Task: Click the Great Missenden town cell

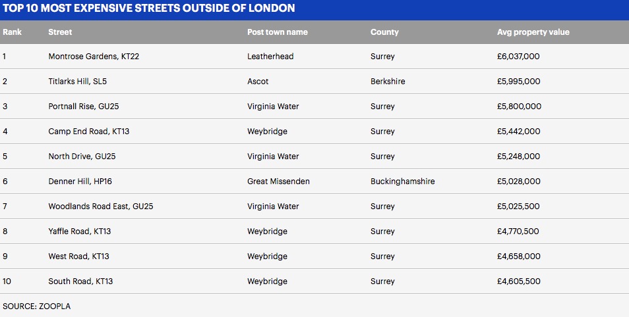Action: pos(278,182)
